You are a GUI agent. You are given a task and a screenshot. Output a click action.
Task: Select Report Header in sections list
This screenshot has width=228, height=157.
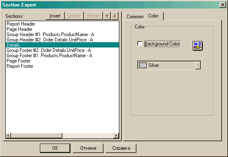[x=21, y=24]
